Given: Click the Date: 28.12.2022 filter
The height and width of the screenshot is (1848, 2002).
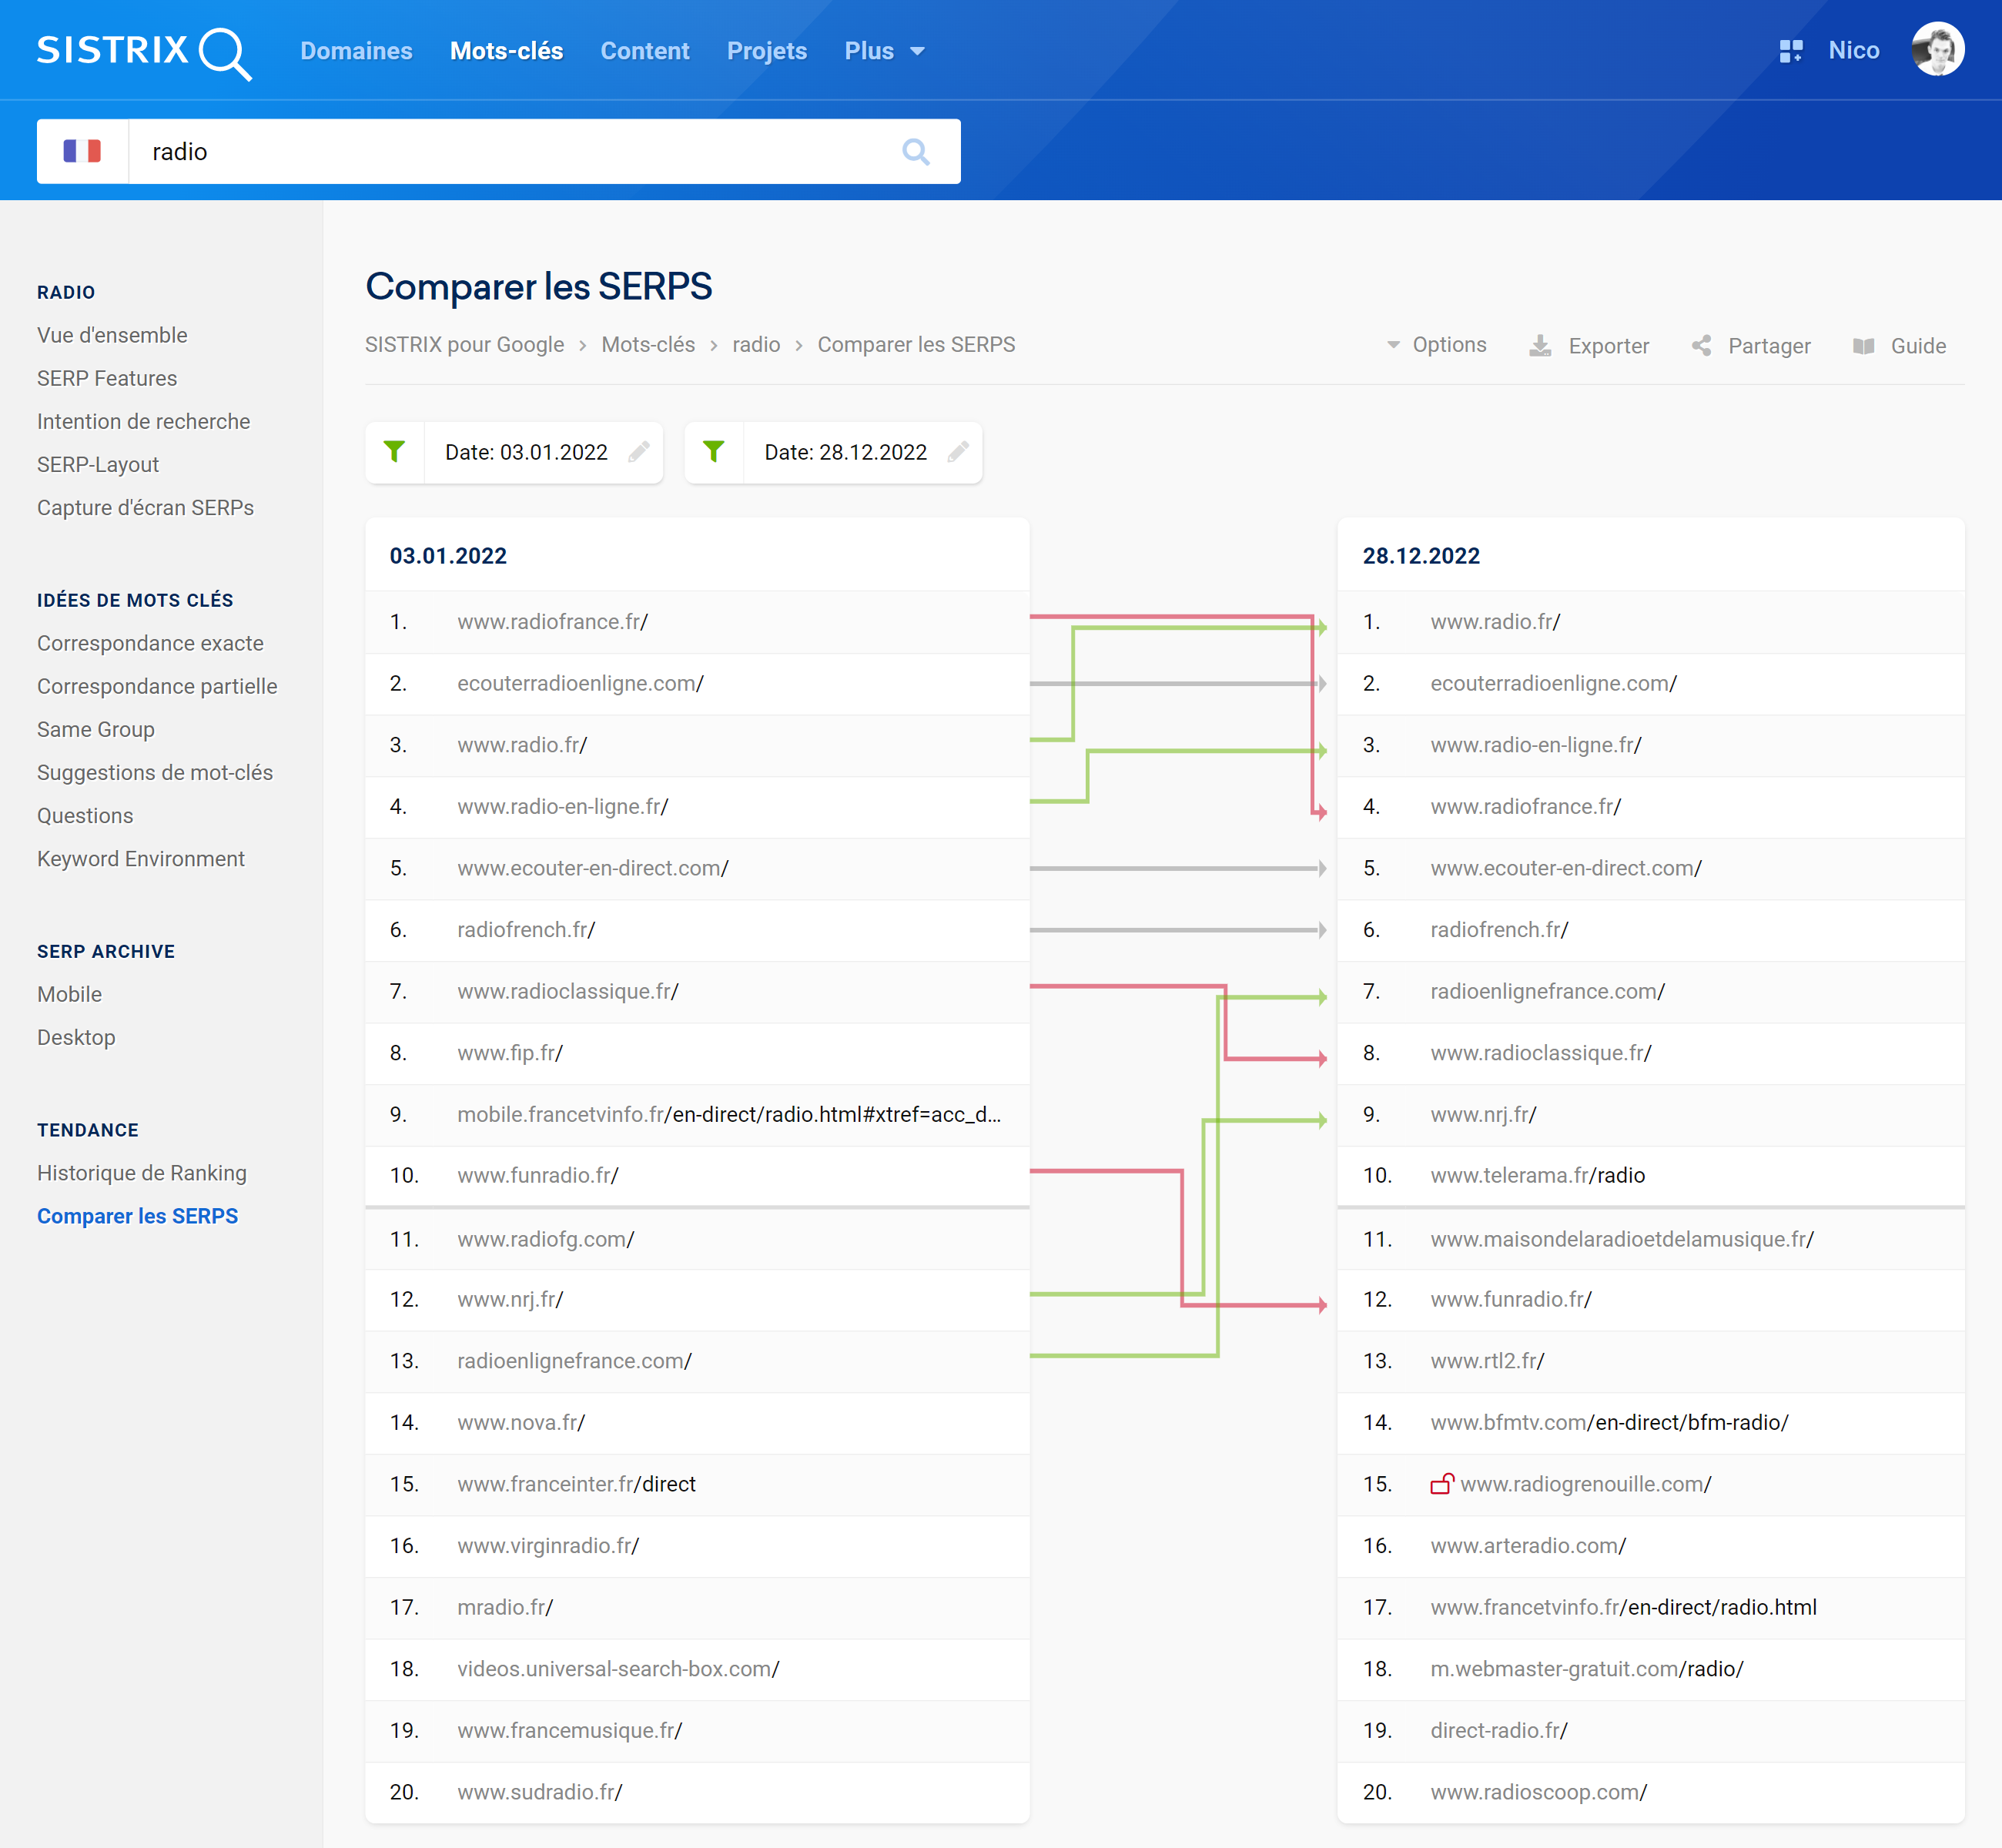Looking at the screenshot, I should click(x=845, y=452).
